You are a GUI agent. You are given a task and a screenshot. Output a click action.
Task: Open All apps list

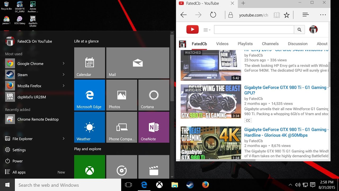(x=19, y=172)
